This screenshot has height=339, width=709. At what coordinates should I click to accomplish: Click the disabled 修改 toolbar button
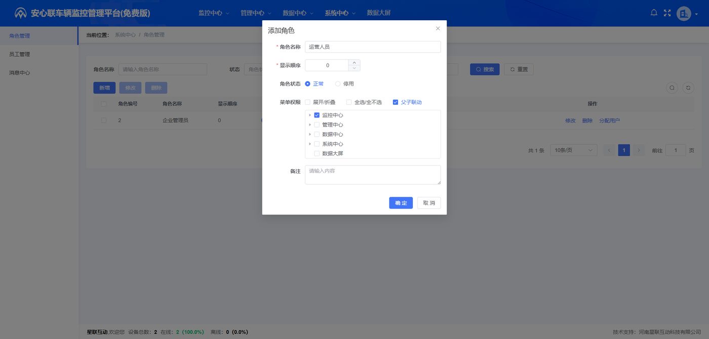point(130,88)
